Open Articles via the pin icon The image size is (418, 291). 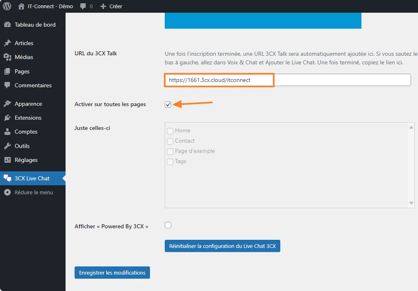click(x=7, y=43)
